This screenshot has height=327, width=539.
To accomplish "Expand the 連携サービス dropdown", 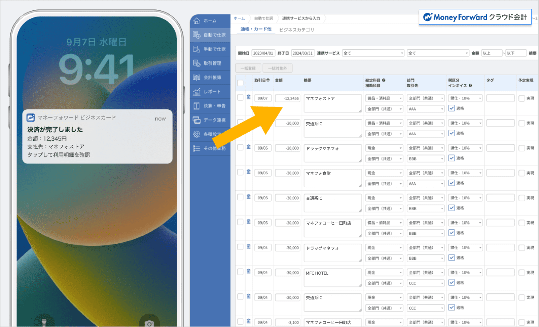I will [373, 53].
